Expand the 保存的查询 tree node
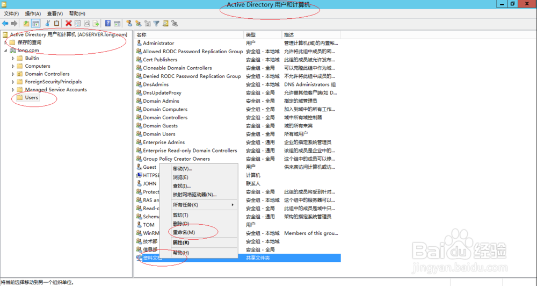 (x=5, y=42)
